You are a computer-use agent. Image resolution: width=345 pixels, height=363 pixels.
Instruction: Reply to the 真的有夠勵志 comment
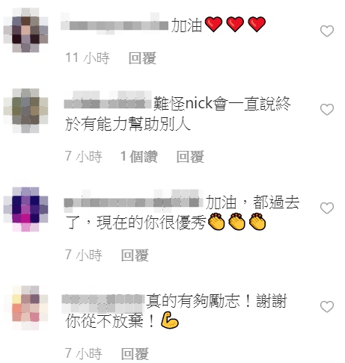(135, 353)
